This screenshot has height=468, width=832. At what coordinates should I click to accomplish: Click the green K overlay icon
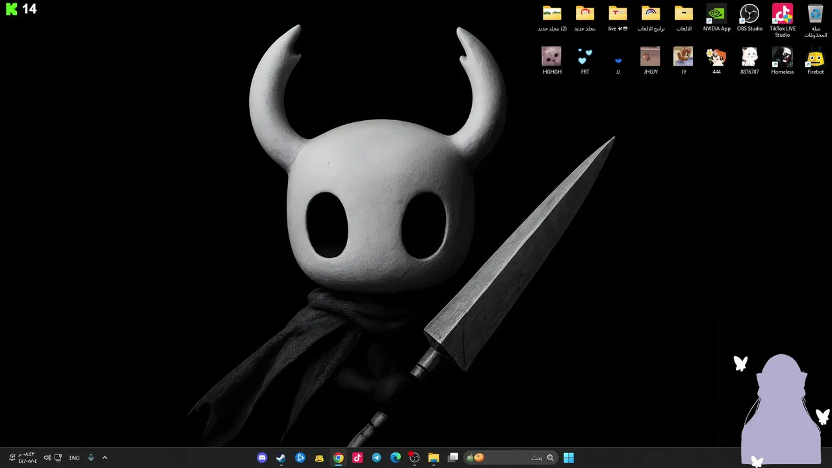point(11,8)
